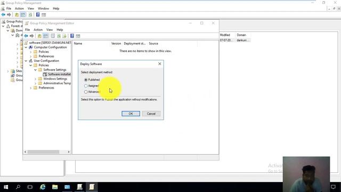Sort by the Version column header
The height and width of the screenshot is (192, 341).
coord(116,44)
